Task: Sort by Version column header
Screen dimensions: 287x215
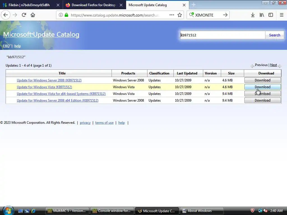Action: [x=211, y=73]
